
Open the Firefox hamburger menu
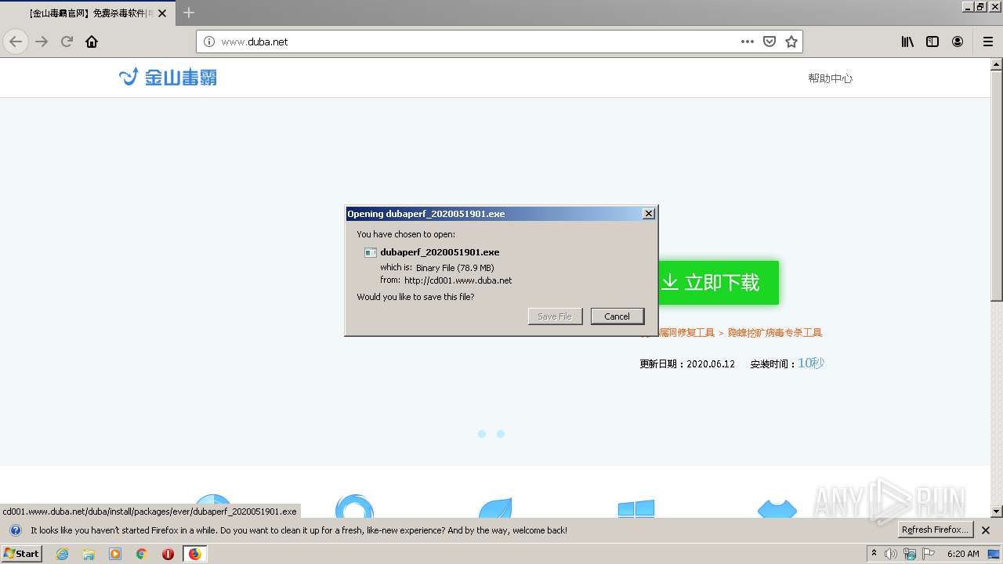(987, 42)
